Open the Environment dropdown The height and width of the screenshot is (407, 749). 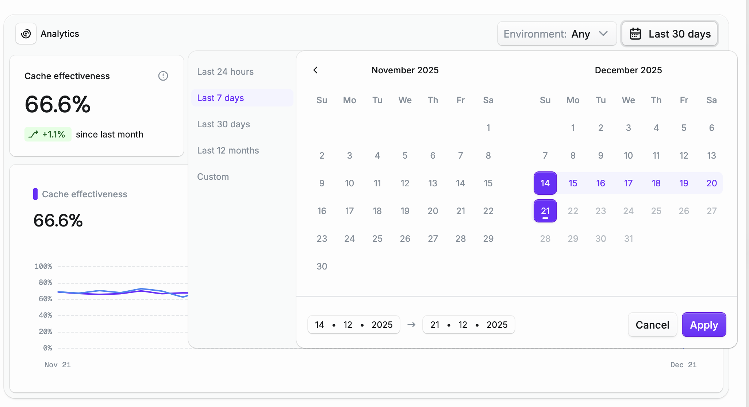point(556,34)
